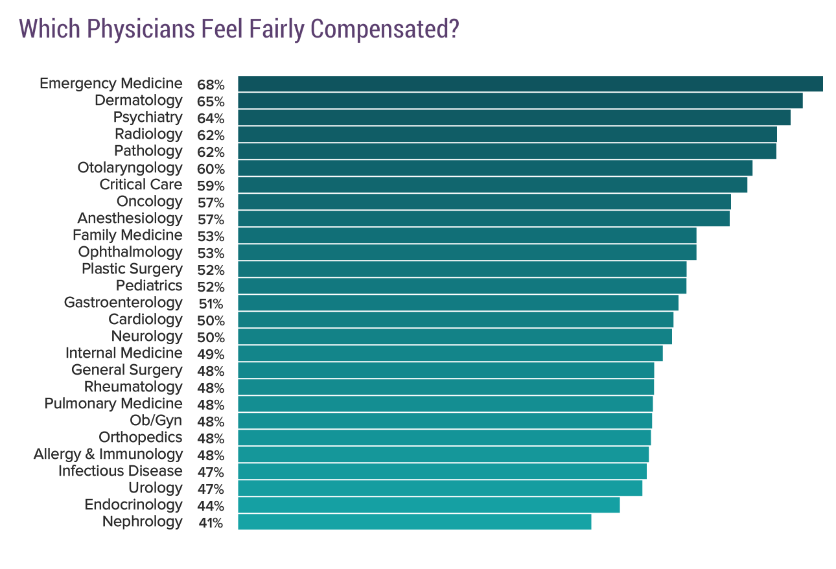Screen dimensions: 836x569
Task: Click the Plastic Surgery bar
Action: tap(462, 270)
